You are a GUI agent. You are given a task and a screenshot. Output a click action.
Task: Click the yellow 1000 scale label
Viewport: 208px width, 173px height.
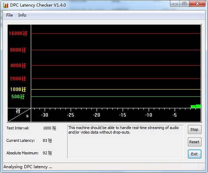click(18, 89)
